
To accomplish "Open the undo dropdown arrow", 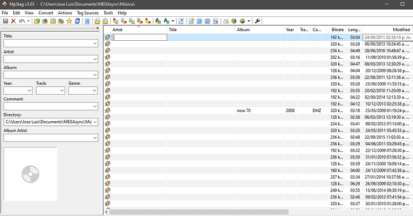I will [28, 21].
